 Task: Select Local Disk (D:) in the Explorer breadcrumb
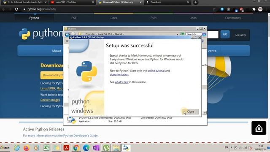point(105,34)
